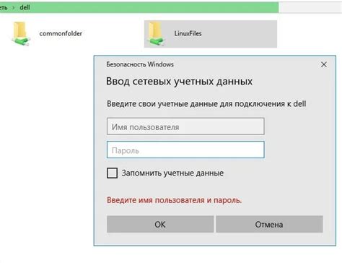342x263 pixels.
Task: Click the dell breadcrumb in address bar
Action: click(x=25, y=7)
